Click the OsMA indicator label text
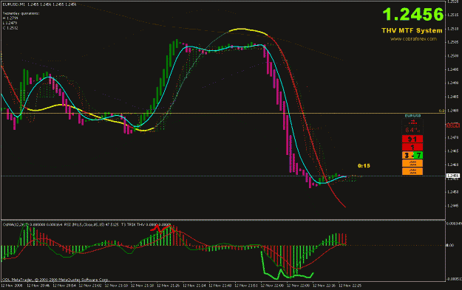The height and width of the screenshot is (290, 462). point(32,225)
